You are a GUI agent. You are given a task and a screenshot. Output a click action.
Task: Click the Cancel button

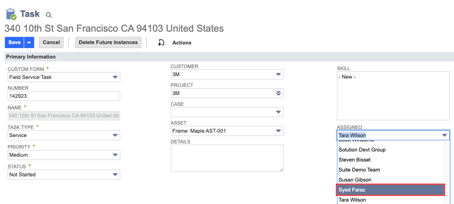[x=51, y=42]
